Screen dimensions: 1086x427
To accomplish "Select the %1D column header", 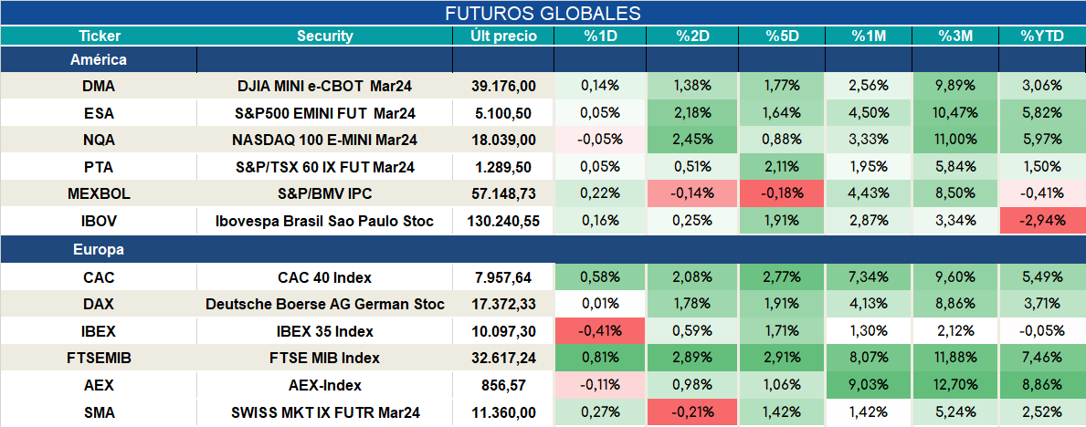I will 600,36.
